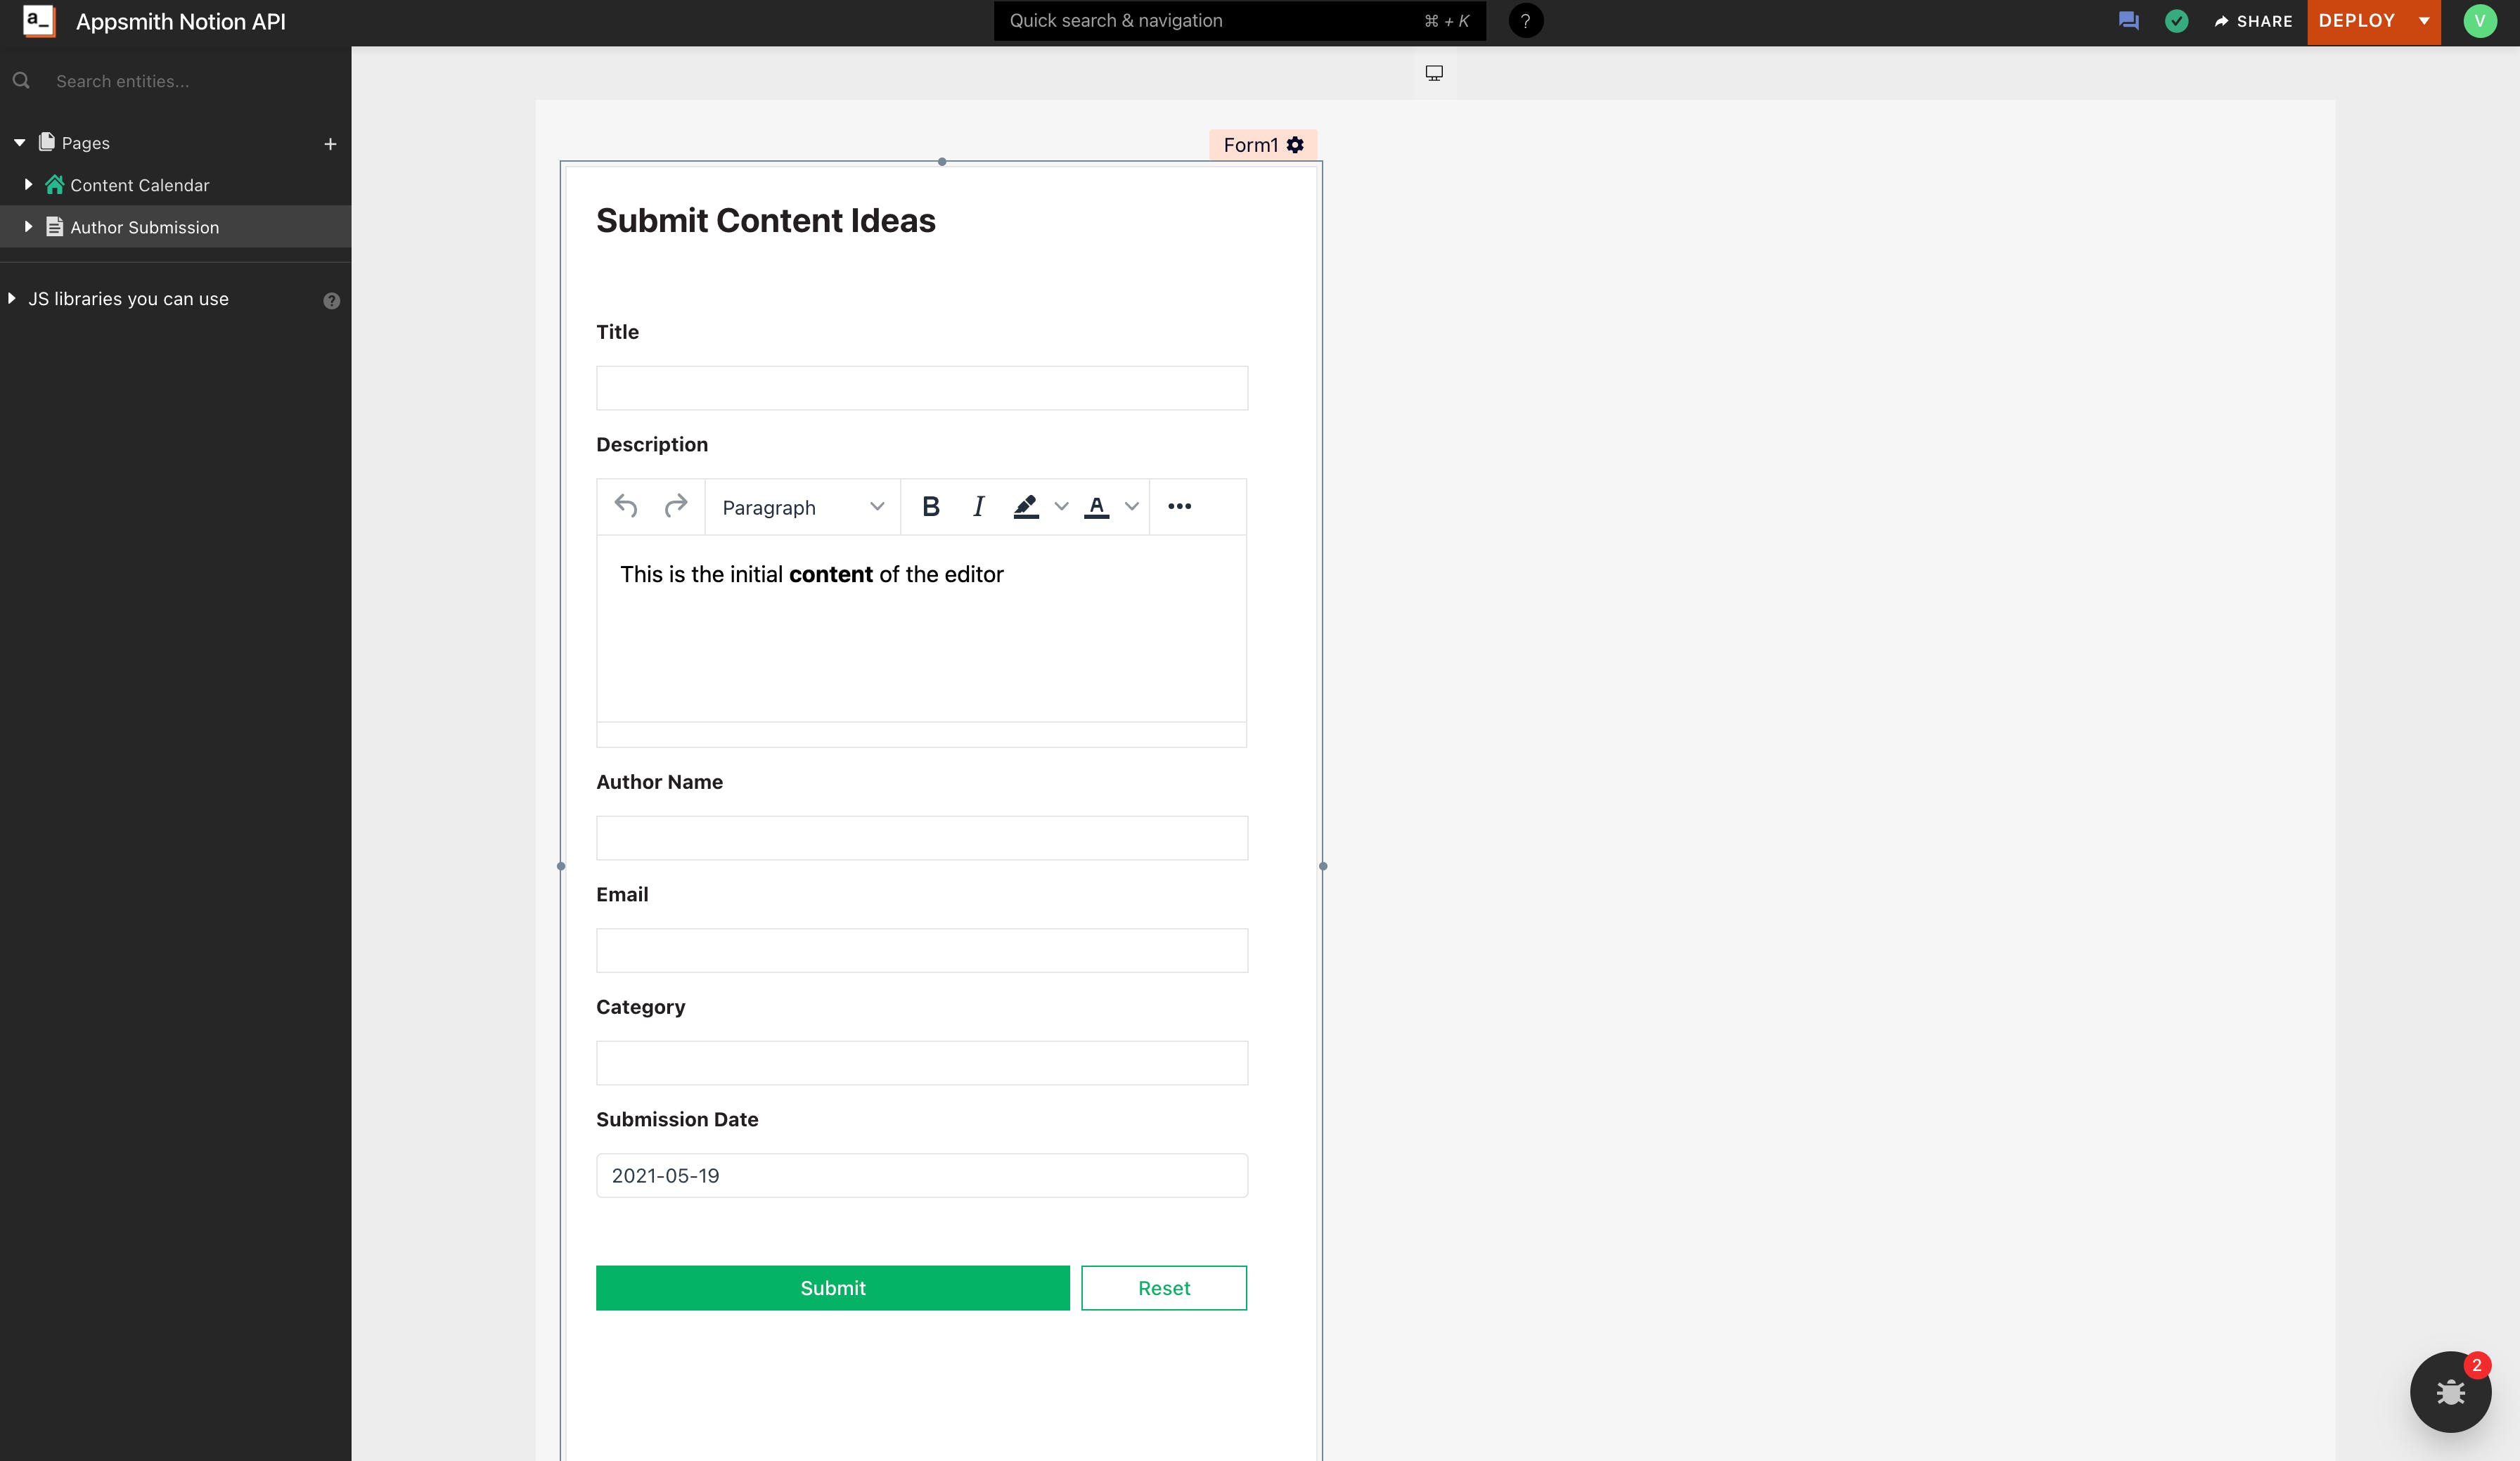Click the redo icon in editor toolbar
The height and width of the screenshot is (1461, 2520).
click(676, 506)
